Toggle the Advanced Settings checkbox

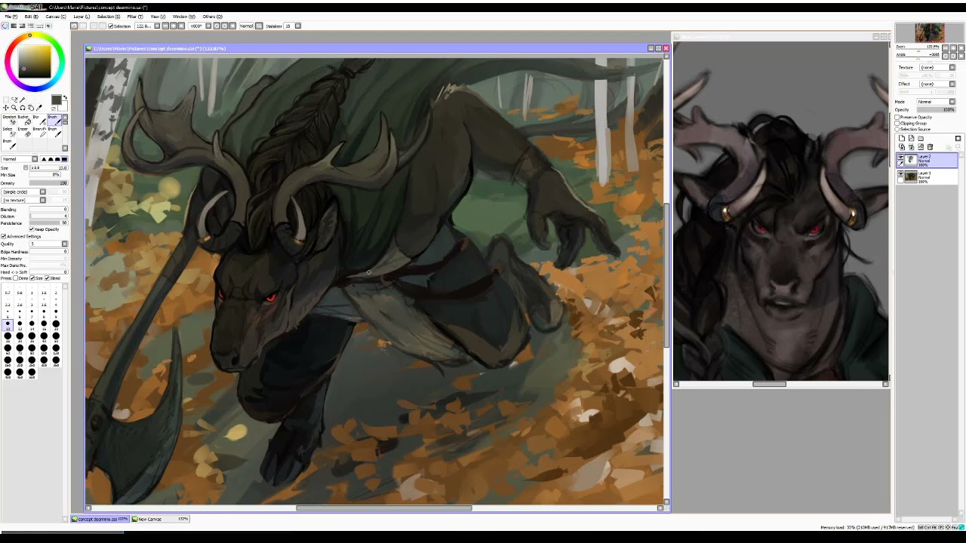tap(4, 236)
